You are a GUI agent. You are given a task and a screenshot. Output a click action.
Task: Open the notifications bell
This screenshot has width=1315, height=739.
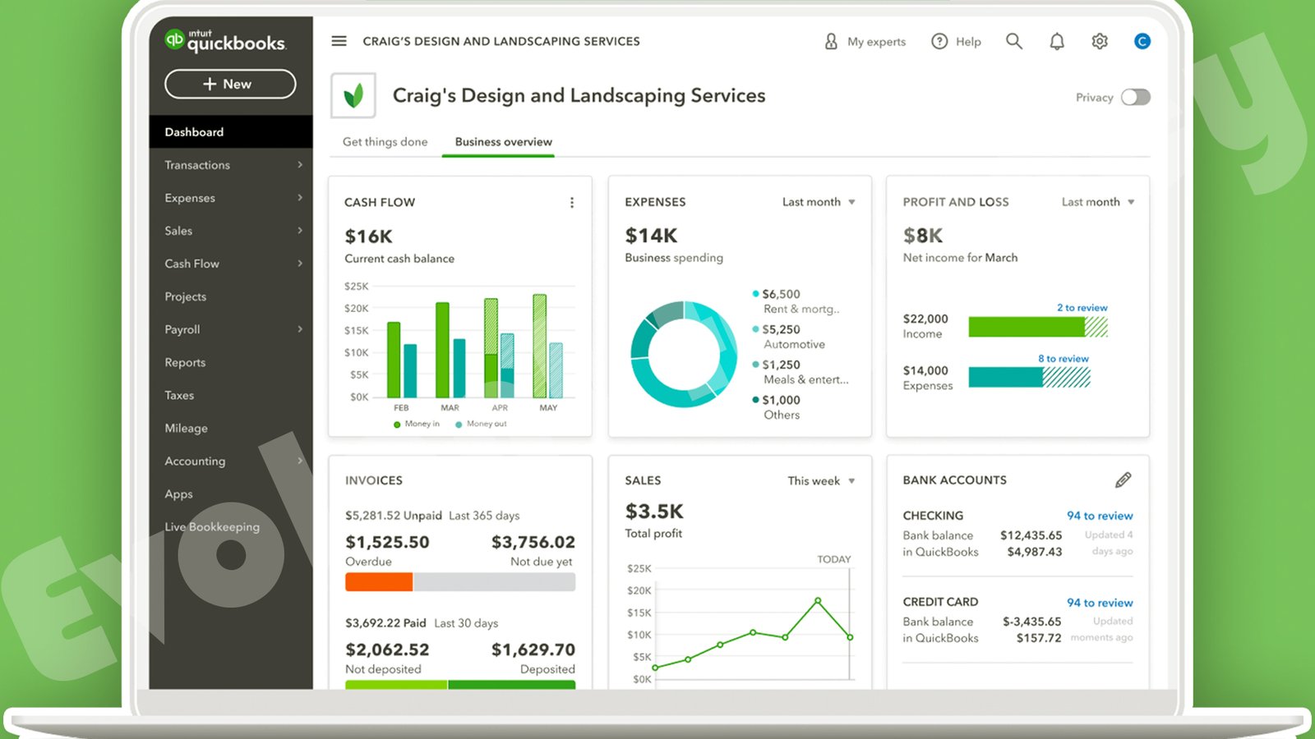pyautogui.click(x=1057, y=41)
